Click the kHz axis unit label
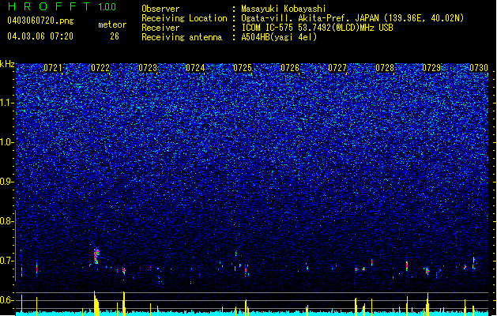497x316 pixels. click(x=7, y=64)
